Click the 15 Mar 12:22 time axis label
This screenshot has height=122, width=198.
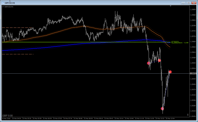[x=160, y=119]
